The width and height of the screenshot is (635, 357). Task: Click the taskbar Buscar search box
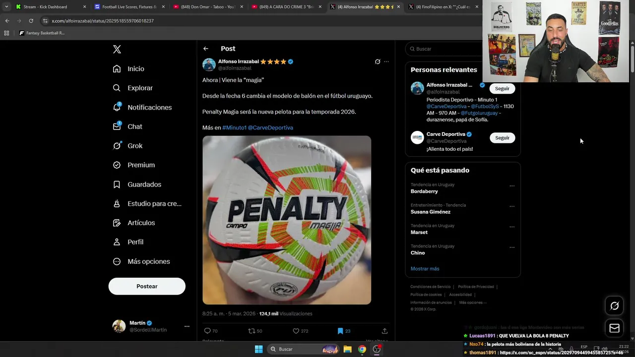coord(304,349)
